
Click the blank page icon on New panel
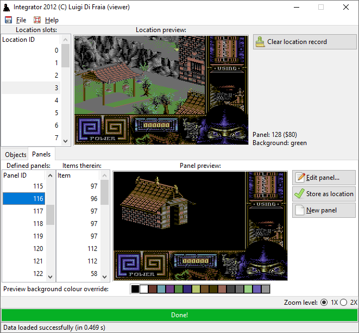click(300, 210)
